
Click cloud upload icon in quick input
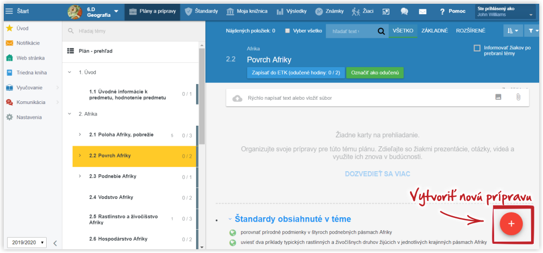pyautogui.click(x=238, y=98)
